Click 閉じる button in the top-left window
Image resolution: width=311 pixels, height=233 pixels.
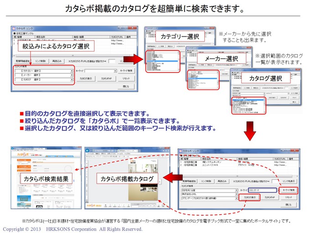click(126, 87)
